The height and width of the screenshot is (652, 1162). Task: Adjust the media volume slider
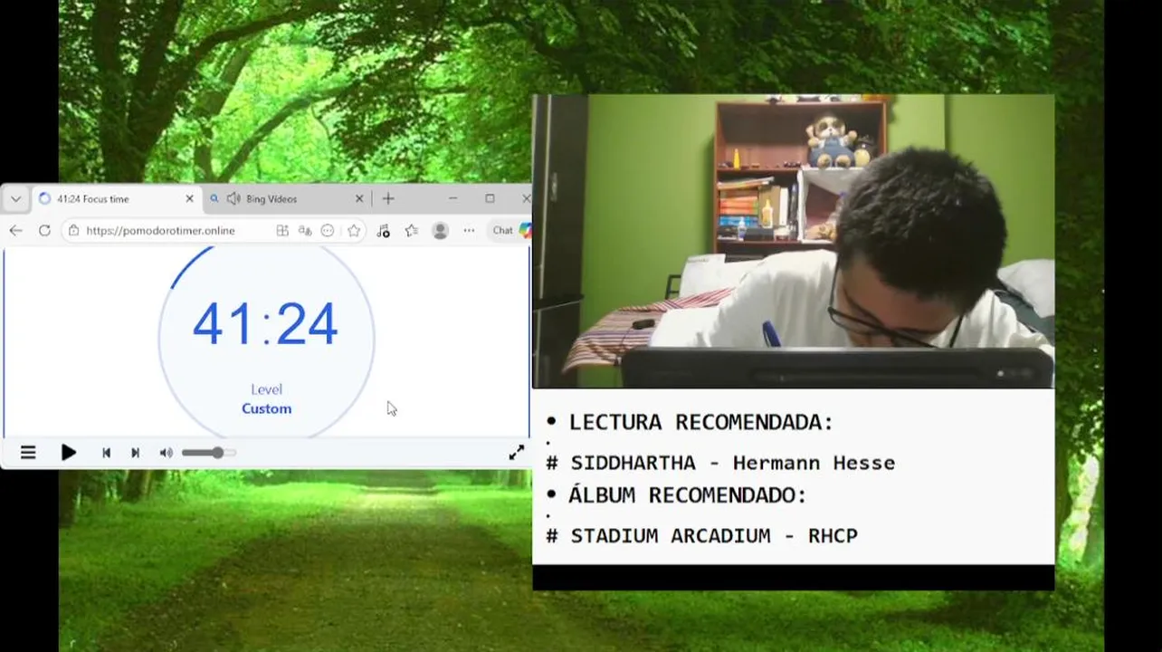point(208,453)
